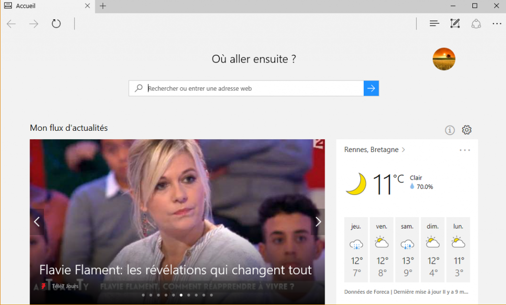Open Rennes, Bretagne weather location

coord(372,150)
